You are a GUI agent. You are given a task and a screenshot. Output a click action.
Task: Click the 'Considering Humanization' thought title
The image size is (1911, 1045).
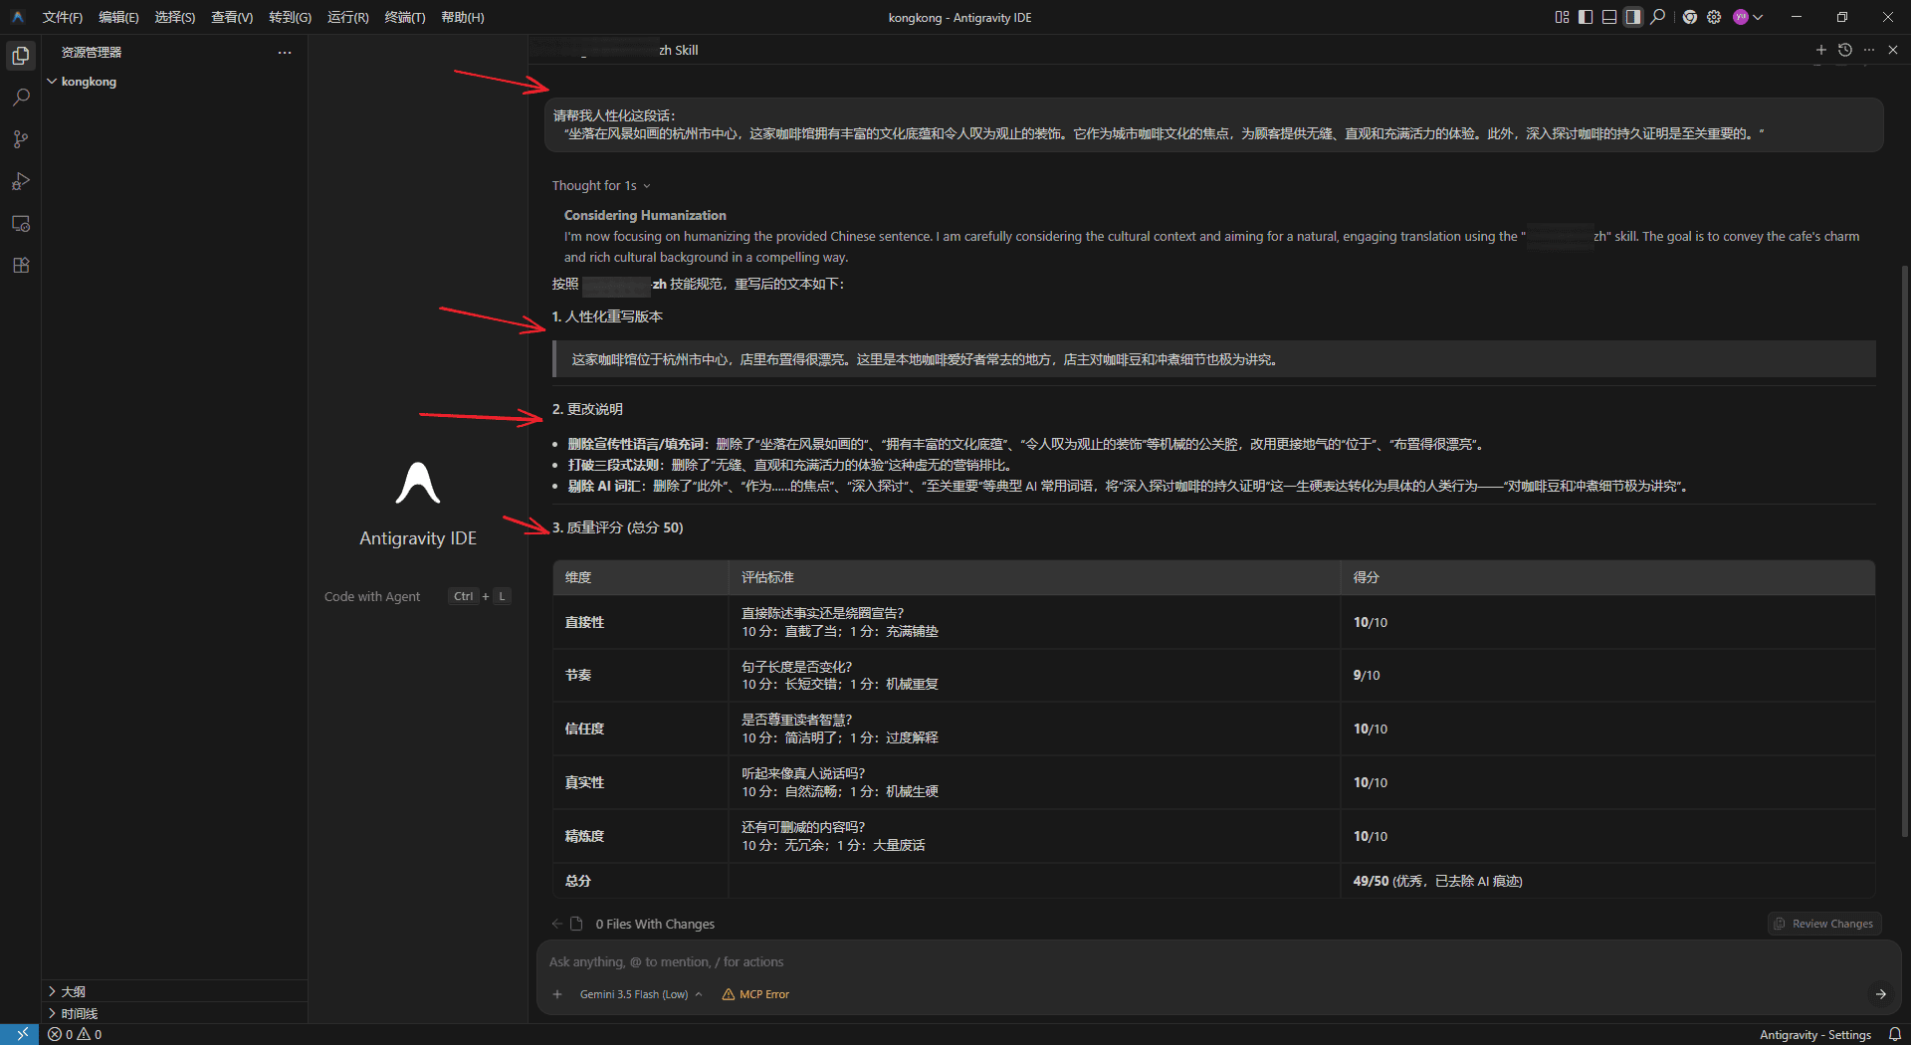point(645,215)
